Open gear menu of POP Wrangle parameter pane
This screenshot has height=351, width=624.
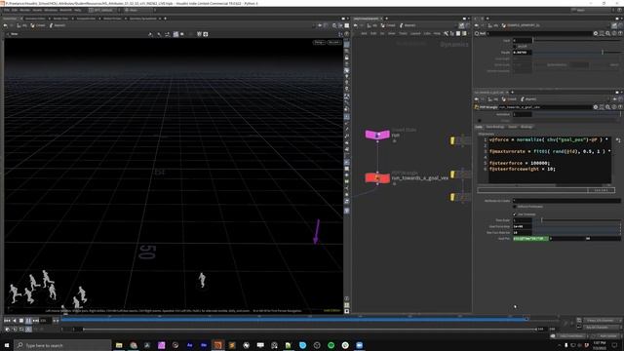coord(596,107)
